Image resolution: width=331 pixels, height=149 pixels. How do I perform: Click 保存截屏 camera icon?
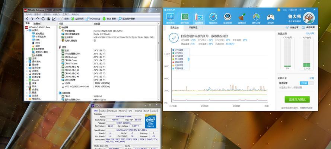click(308, 28)
